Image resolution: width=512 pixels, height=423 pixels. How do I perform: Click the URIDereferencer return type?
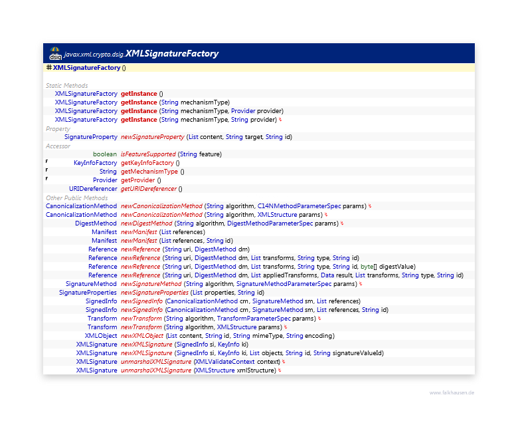tap(93, 189)
